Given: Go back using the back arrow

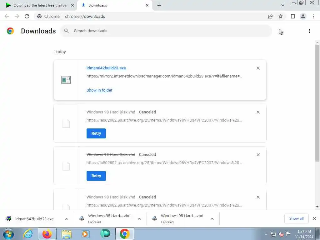Looking at the screenshot, I should point(7,16).
